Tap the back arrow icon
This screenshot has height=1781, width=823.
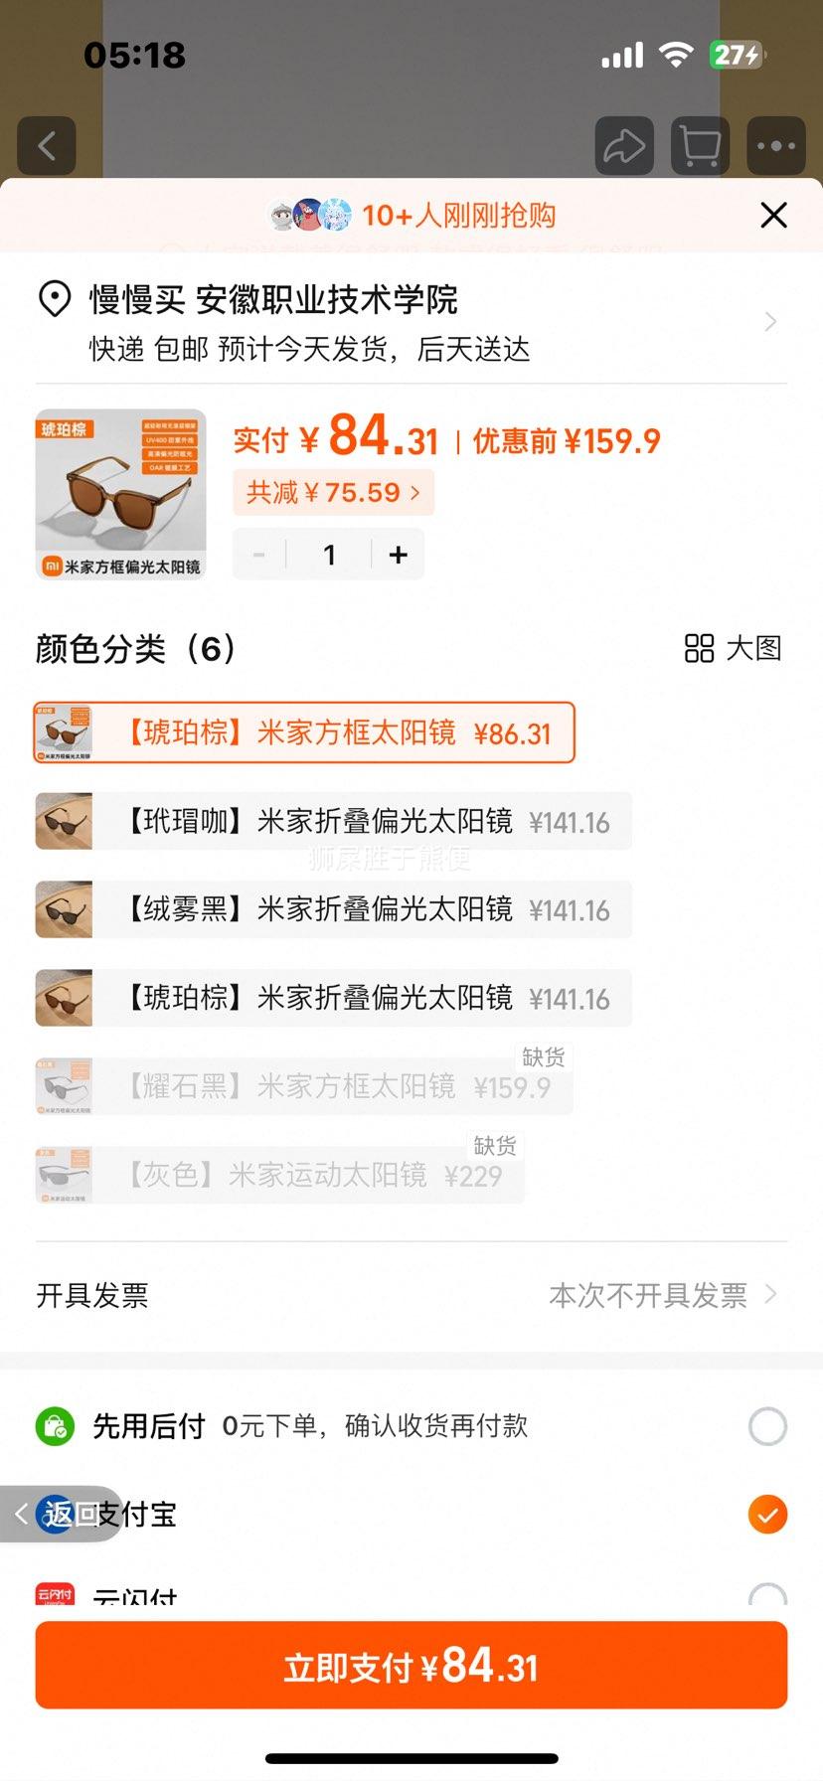[47, 146]
